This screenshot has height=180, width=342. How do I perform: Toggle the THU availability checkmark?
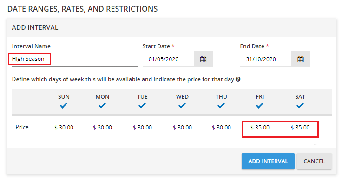[221, 106]
